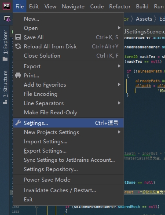Click the Reload All from Disk icon
Image resolution: width=165 pixels, height=215 pixels.
tap(18, 47)
